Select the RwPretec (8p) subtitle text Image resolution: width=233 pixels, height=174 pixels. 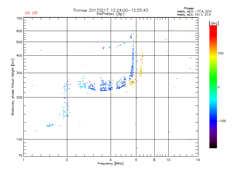click(x=110, y=14)
